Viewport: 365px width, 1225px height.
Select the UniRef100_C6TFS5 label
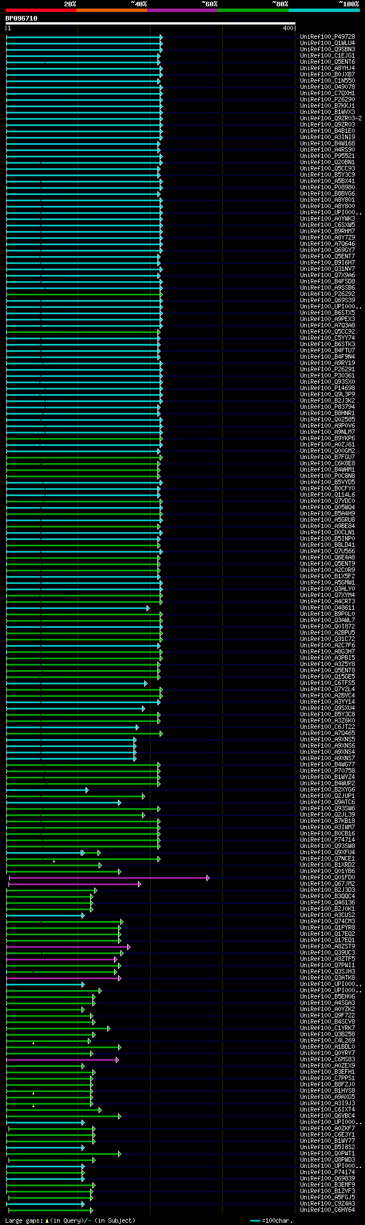click(x=327, y=683)
